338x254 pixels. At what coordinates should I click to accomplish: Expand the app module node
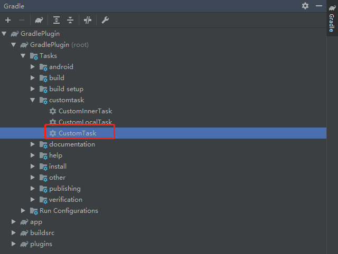click(14, 222)
